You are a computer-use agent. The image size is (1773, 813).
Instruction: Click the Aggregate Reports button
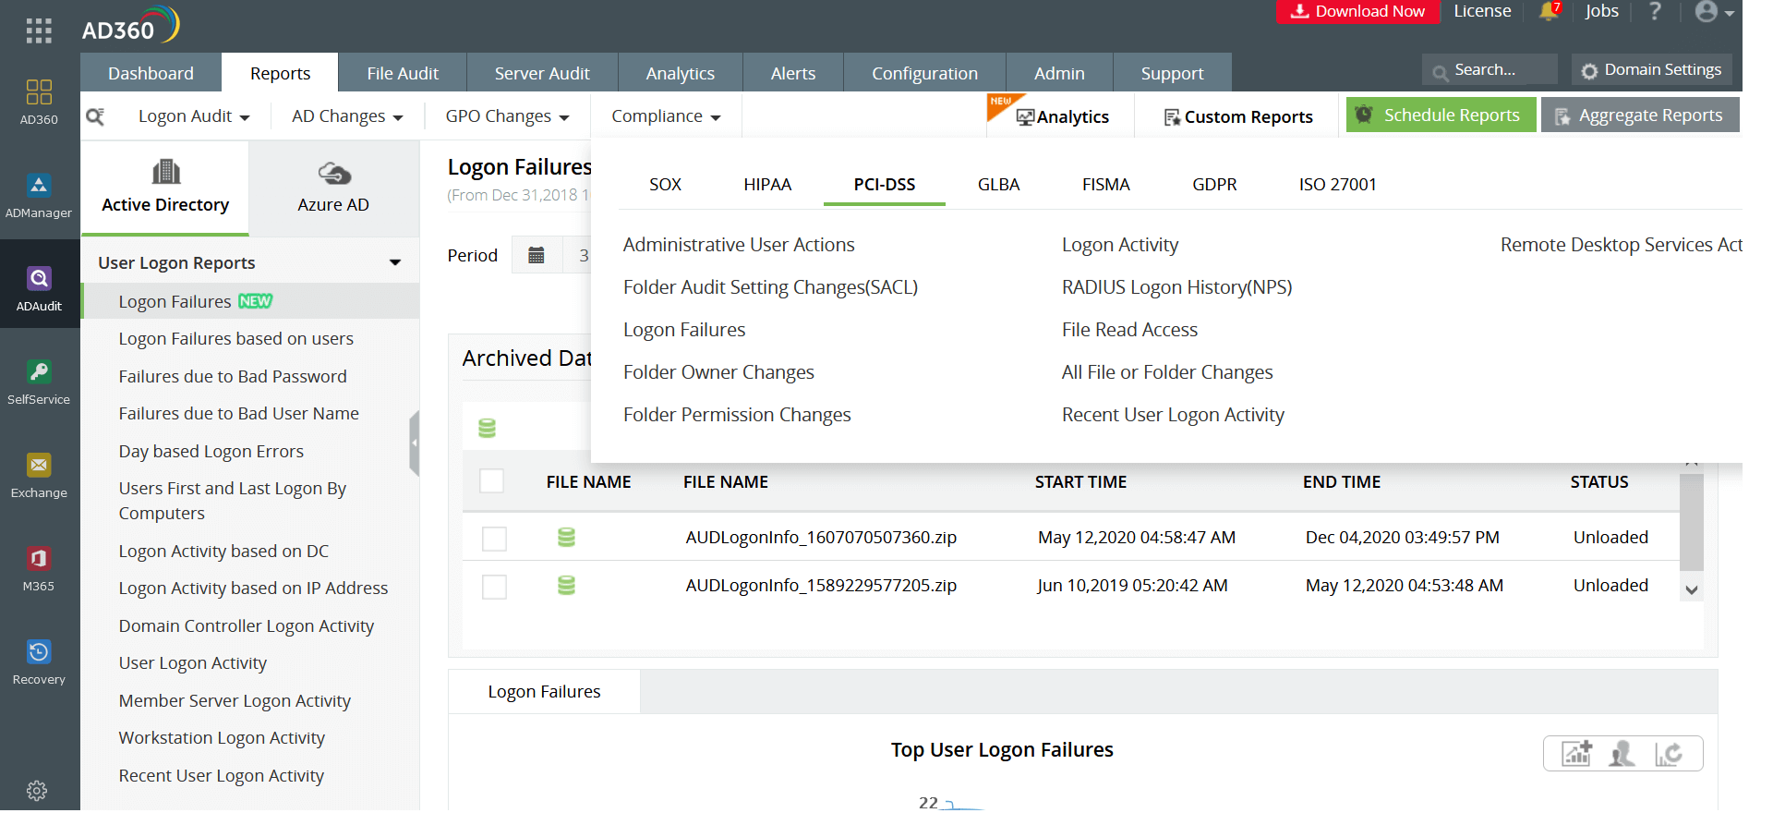pyautogui.click(x=1640, y=115)
